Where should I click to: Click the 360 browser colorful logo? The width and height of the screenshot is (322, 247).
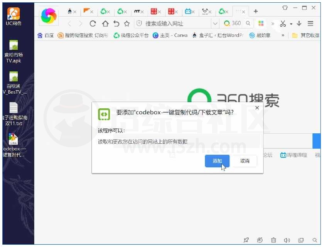pyautogui.click(x=49, y=16)
